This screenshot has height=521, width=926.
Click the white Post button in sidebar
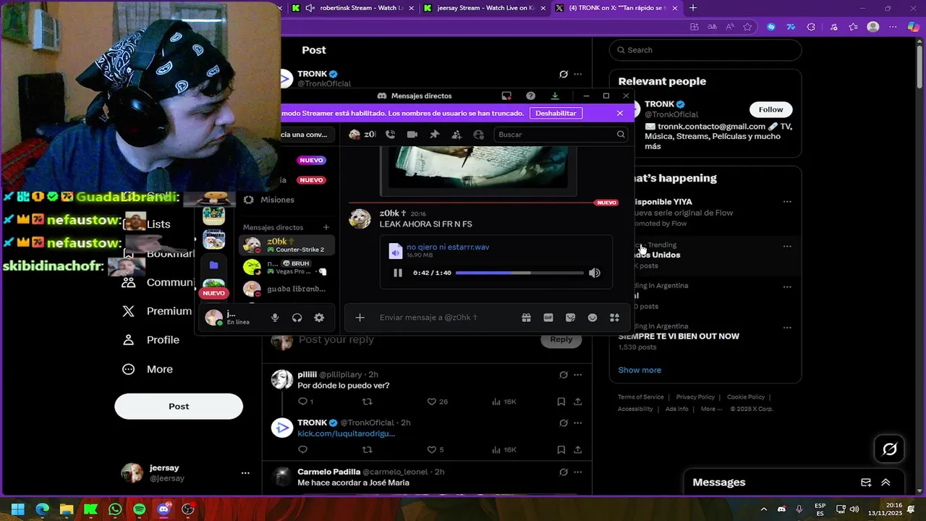(179, 406)
